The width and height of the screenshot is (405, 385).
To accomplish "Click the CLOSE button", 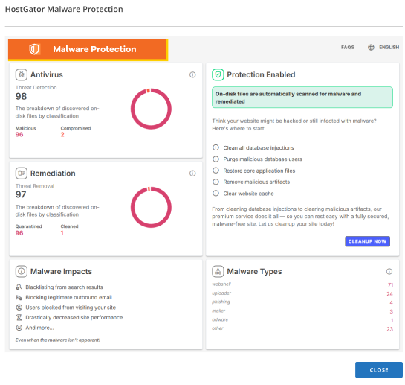I will click(x=379, y=370).
